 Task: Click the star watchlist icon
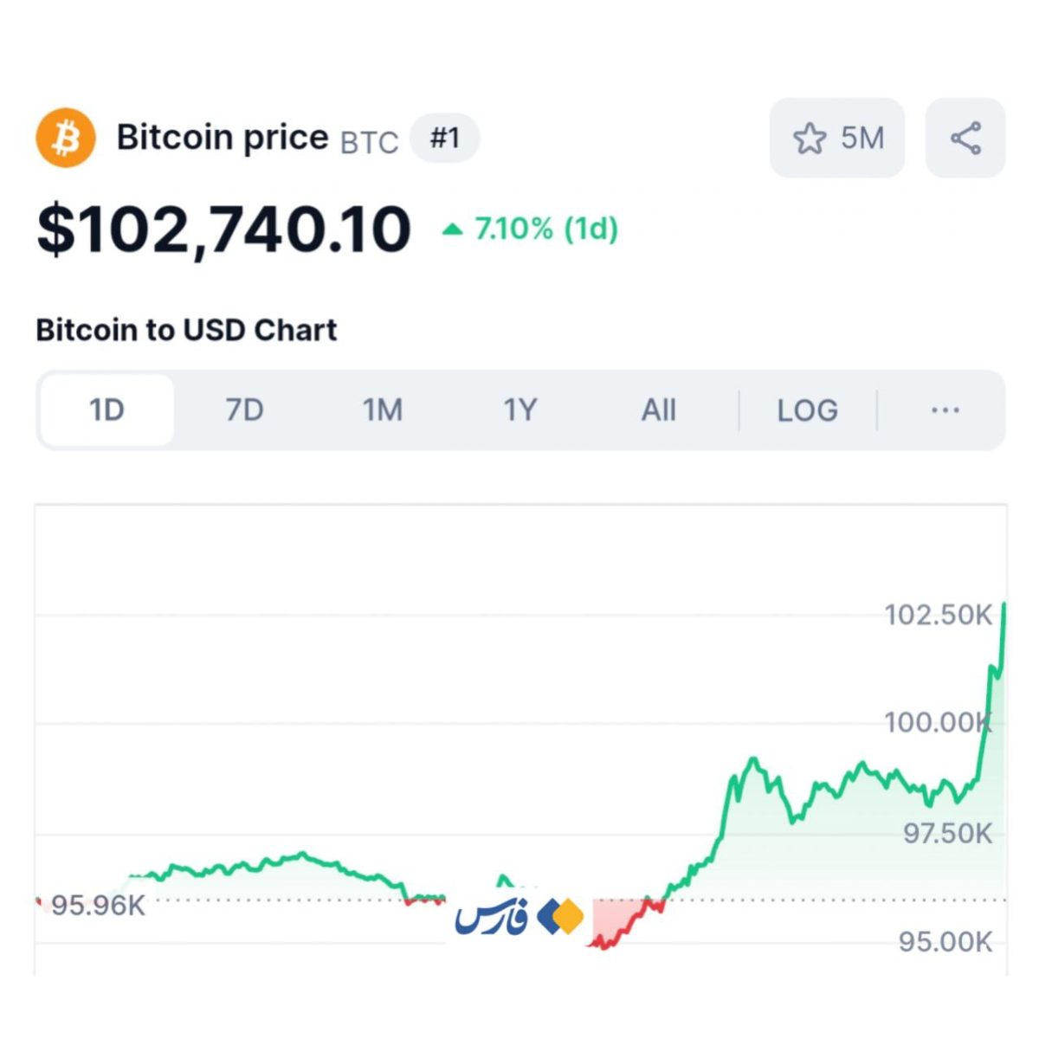coord(810,139)
